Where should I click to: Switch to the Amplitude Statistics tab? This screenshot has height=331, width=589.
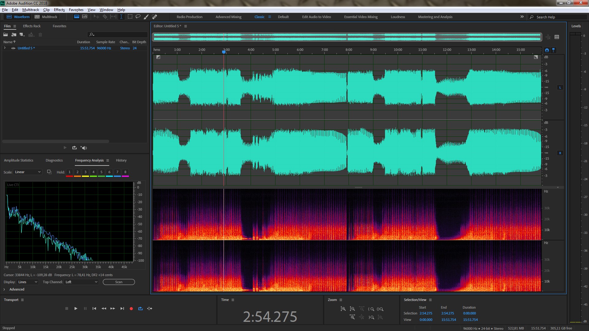[x=18, y=160]
